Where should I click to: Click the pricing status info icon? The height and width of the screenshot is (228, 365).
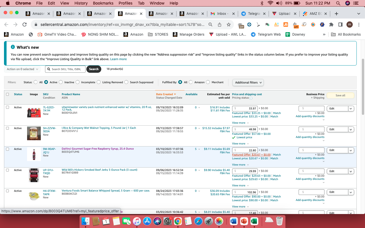[251, 98]
